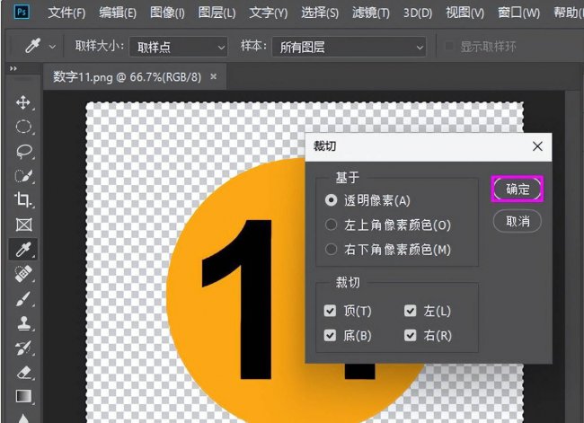Uncheck the 顶(T) trim checkbox
584x423 pixels.
click(x=330, y=311)
